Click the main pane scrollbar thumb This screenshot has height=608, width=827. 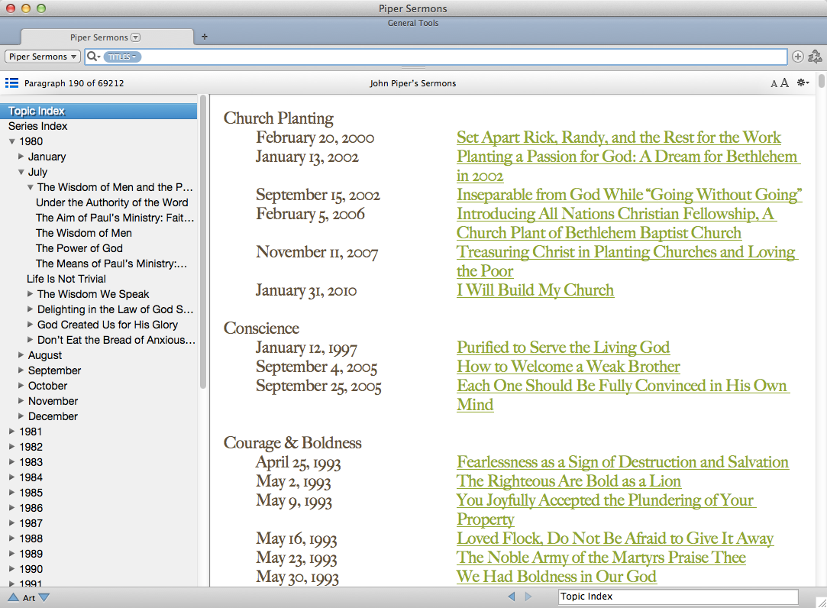click(821, 81)
